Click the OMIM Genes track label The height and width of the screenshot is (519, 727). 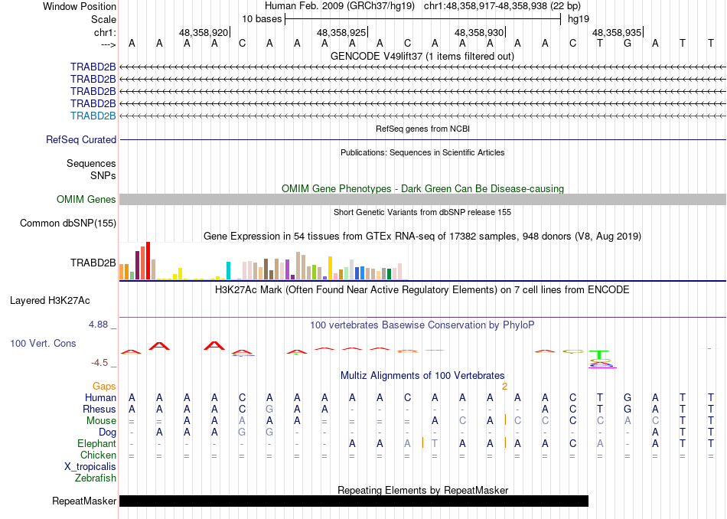[86, 200]
